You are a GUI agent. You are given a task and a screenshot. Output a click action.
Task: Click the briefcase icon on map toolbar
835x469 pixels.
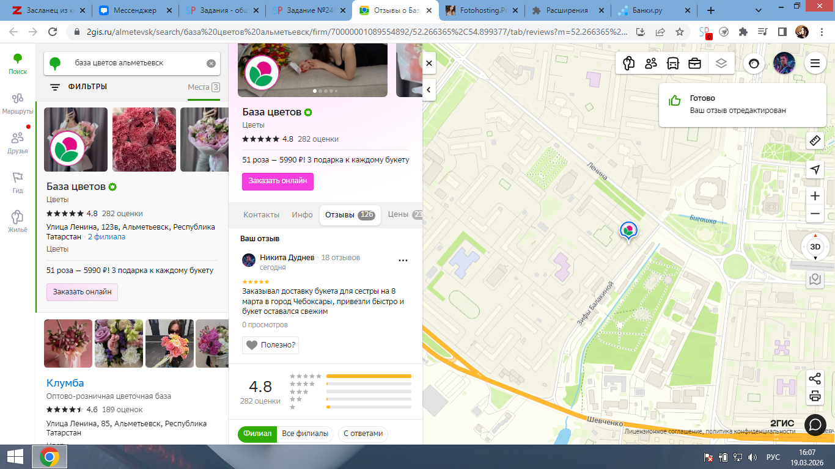point(695,63)
